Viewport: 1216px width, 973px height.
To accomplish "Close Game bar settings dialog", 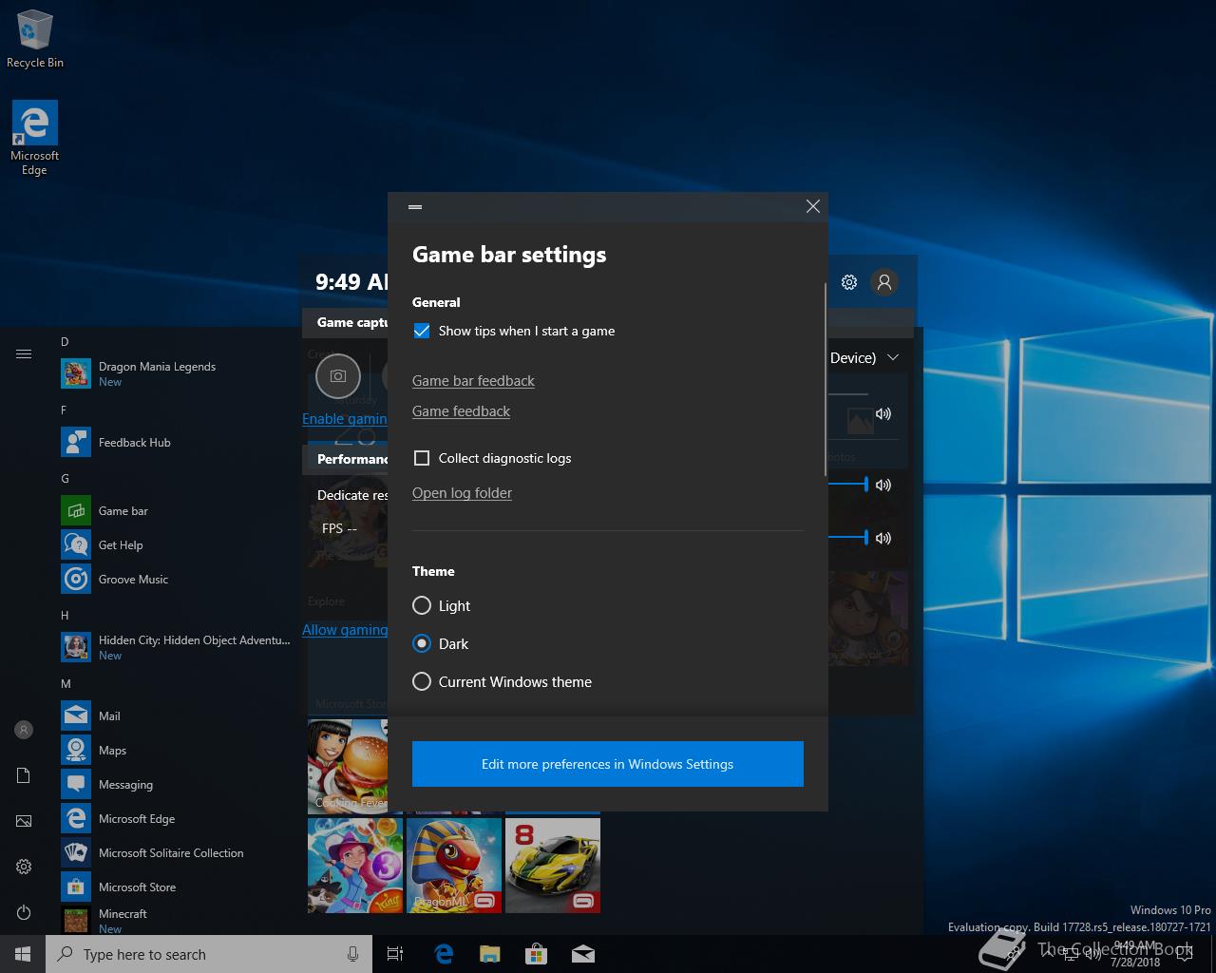I will tap(813, 206).
